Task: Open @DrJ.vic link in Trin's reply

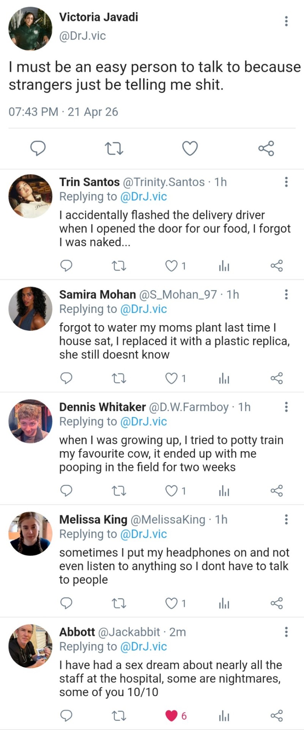Action: point(143,197)
